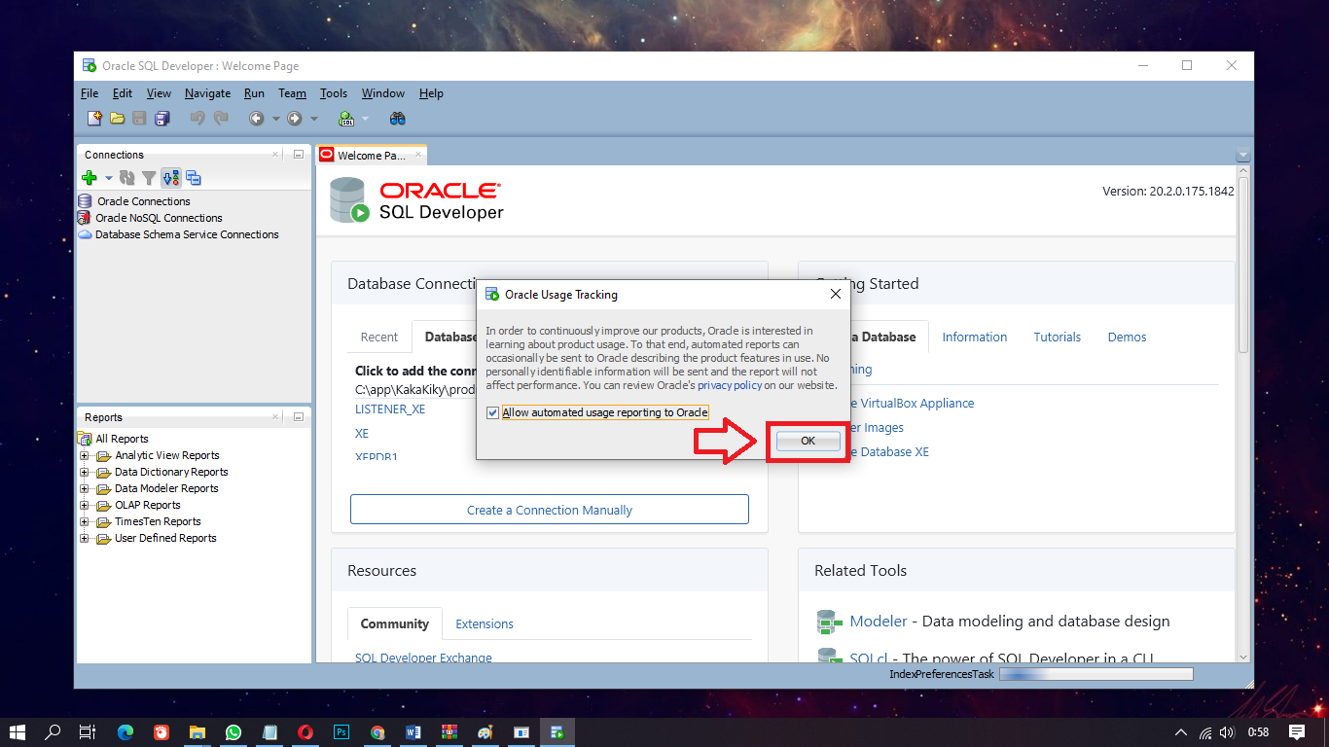Open the Tools menu
The width and height of the screenshot is (1329, 747).
pyautogui.click(x=334, y=93)
